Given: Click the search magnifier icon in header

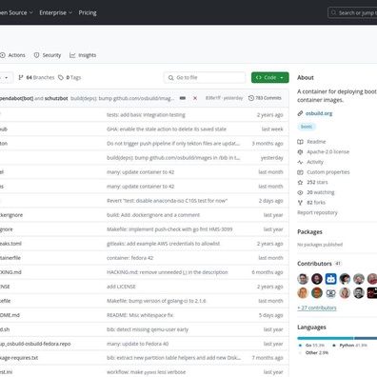Looking at the screenshot, I should (333, 13).
